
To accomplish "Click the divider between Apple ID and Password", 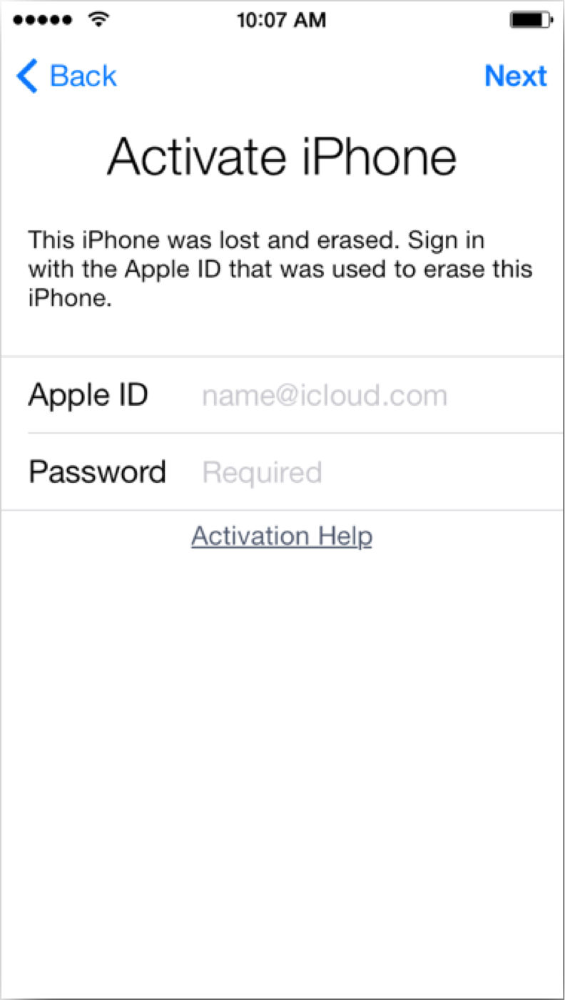I will pos(296,433).
